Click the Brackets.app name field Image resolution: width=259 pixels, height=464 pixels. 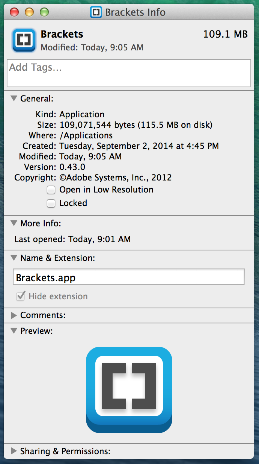click(x=129, y=277)
